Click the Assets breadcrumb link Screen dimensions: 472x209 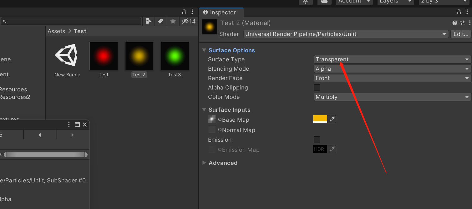56,31
